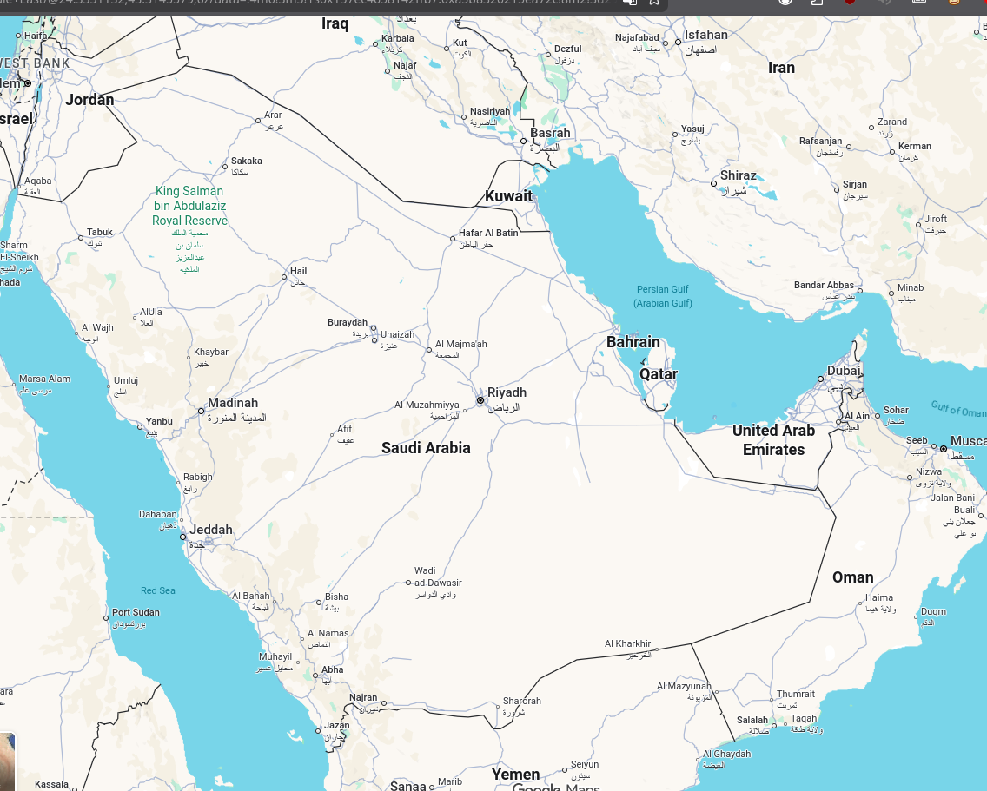This screenshot has height=791, width=987.
Task: Click the Sanaa city label
Action: [x=407, y=786]
